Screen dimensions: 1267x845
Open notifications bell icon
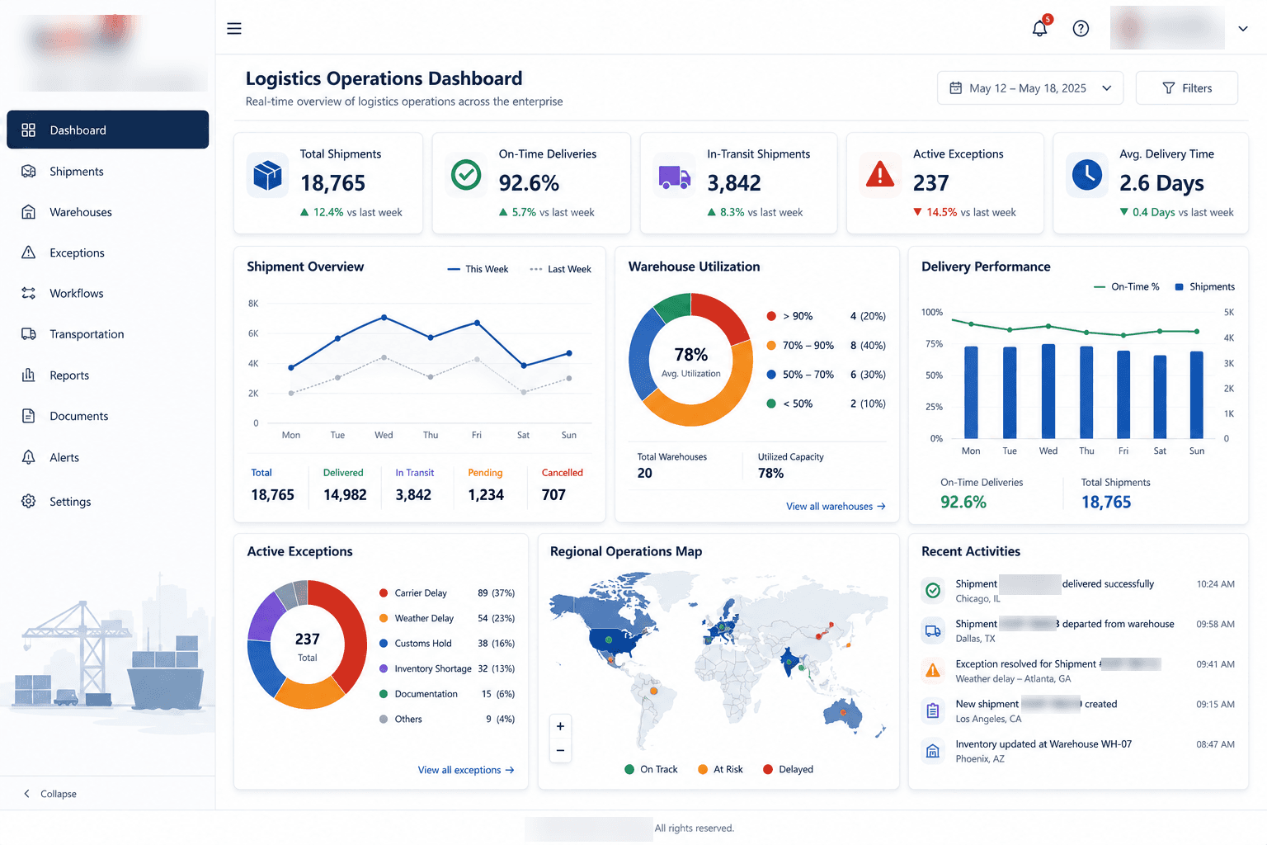[x=1040, y=28]
